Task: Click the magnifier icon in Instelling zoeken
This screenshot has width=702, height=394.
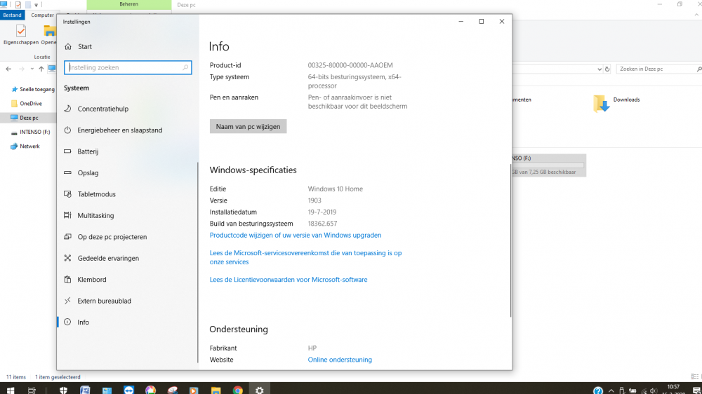Action: [185, 67]
